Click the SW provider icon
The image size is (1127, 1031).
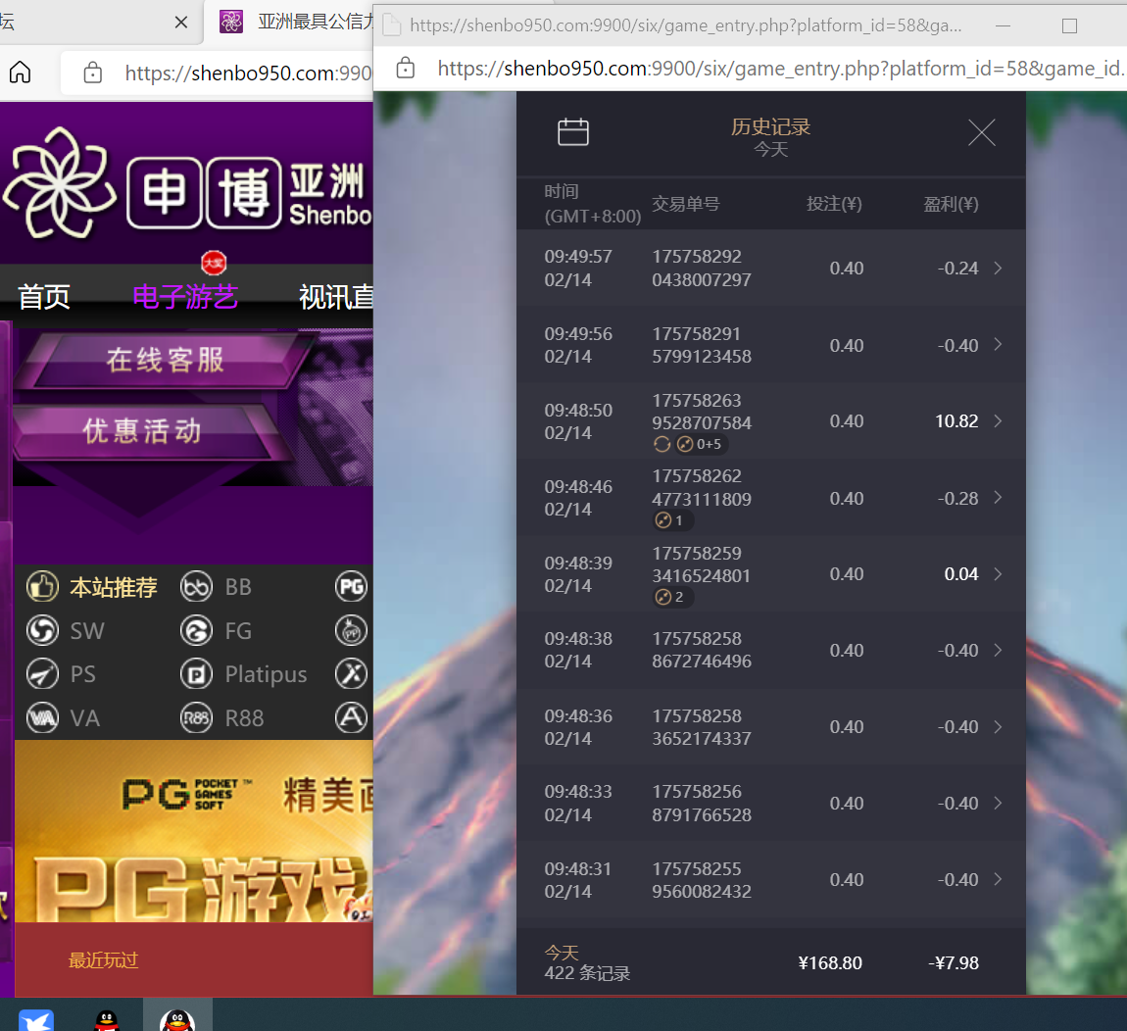(42, 630)
